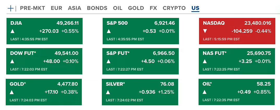
Task: Click the OIL up arrow icon
Action: click(x=205, y=92)
